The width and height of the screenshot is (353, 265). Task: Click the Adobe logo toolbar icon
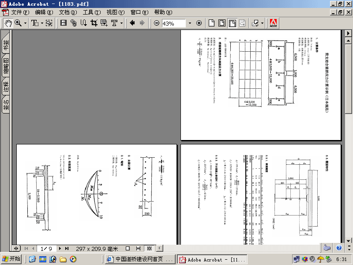tap(273, 23)
